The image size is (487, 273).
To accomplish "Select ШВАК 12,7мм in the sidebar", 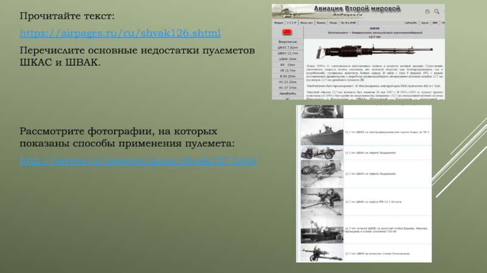I will (x=287, y=53).
